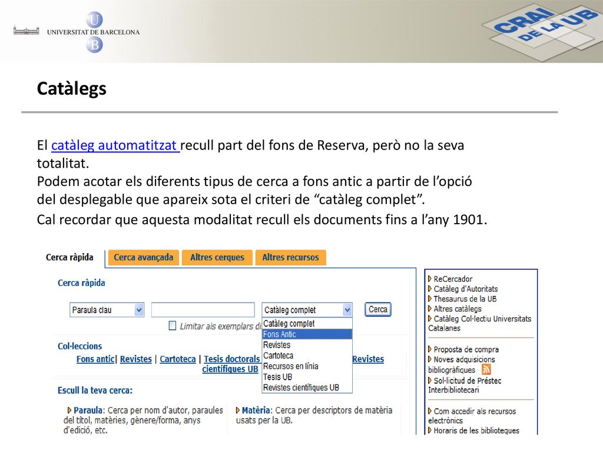Click the 'Escull la teva cerca:' heading

point(95,390)
